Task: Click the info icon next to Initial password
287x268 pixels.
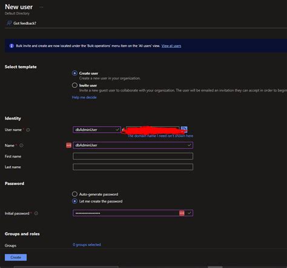Action: 36,213
